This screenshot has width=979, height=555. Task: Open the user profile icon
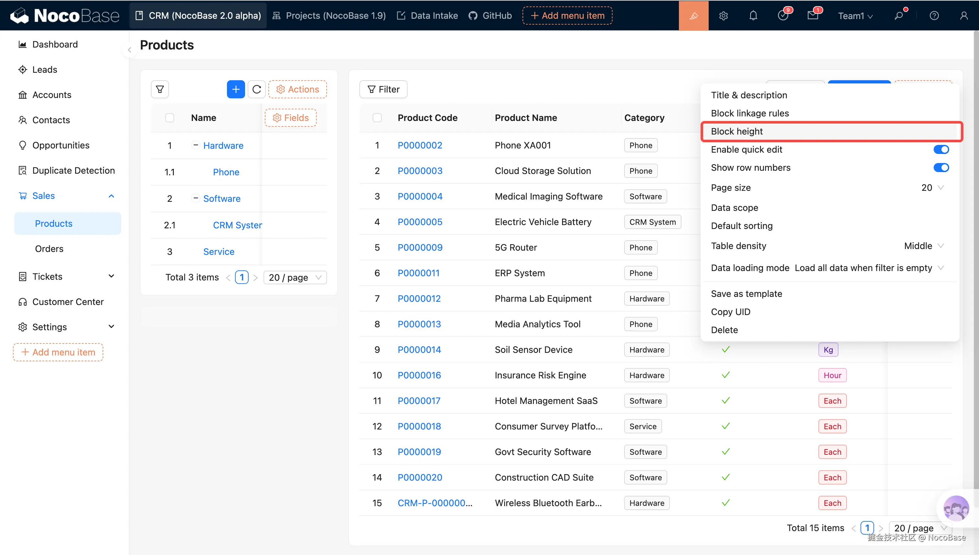click(964, 16)
